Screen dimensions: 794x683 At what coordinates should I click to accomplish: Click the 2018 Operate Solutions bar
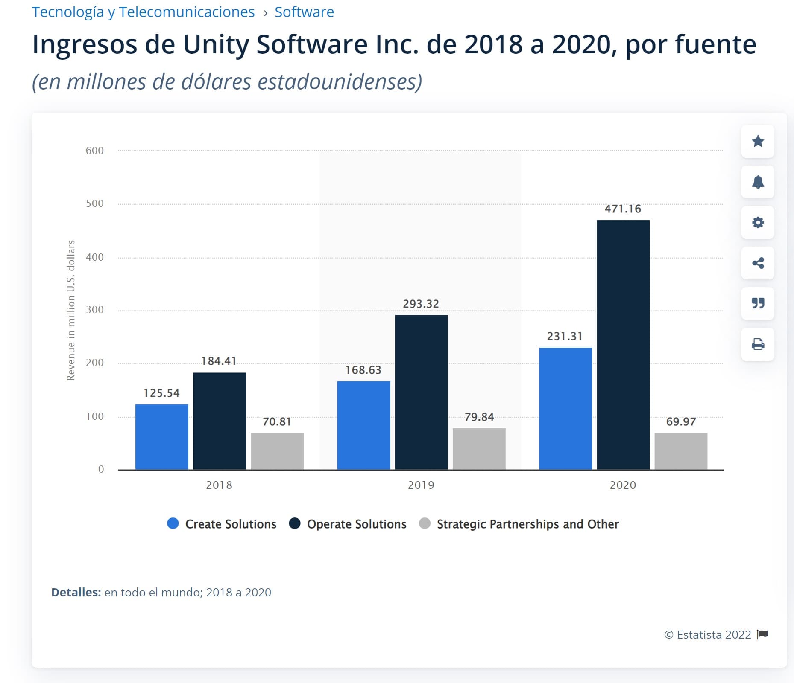pyautogui.click(x=220, y=421)
